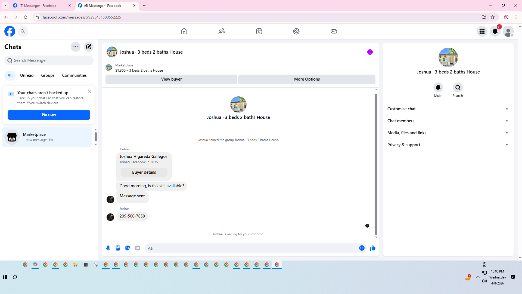Image resolution: width=522 pixels, height=294 pixels.
Task: Mute this conversation
Action: point(438,88)
